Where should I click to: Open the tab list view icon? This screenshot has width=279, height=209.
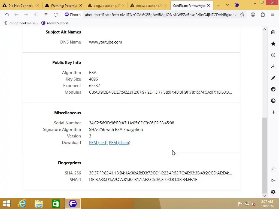click(x=46, y=15)
